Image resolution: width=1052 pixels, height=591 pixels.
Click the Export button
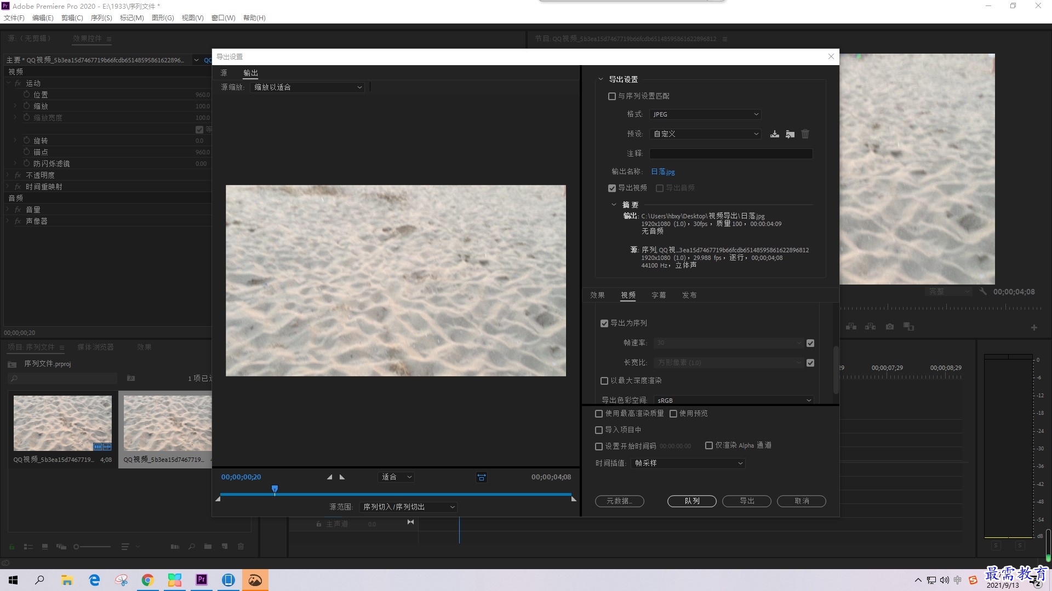tap(747, 501)
